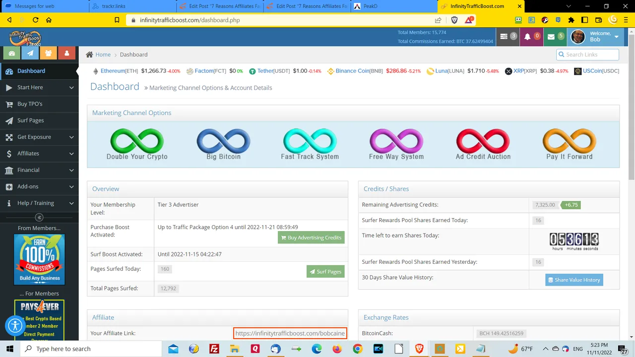Click the Search Links input field

pos(587,55)
